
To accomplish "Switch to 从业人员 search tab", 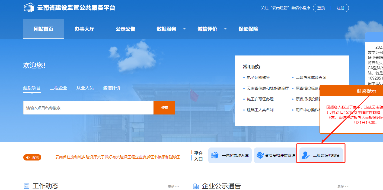I will click(x=85, y=88).
